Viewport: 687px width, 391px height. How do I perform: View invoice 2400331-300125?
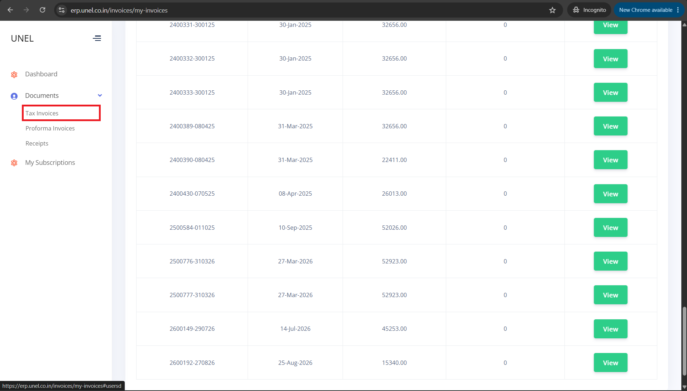coord(610,27)
